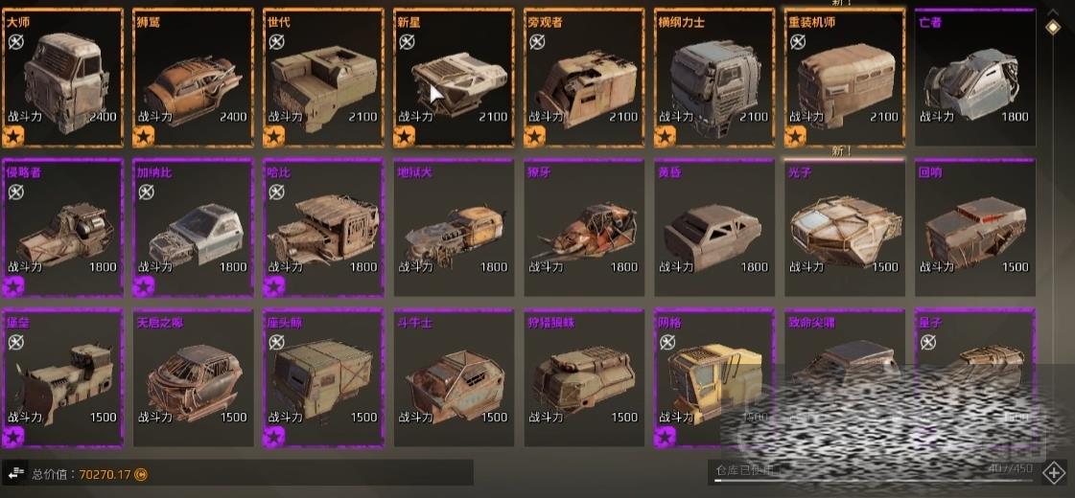Click the crossed-wrench icon on 堡垒 cabin
The image size is (1075, 498).
[15, 343]
